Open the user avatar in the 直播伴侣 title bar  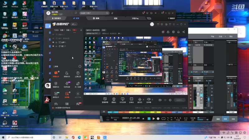coord(152,24)
